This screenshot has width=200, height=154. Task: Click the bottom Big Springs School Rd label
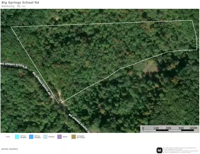point(79,123)
